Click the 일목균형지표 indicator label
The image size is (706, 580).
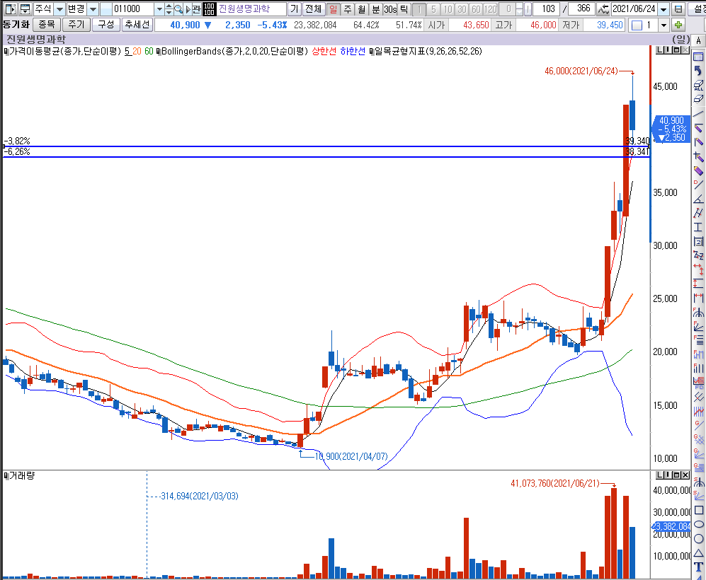[x=428, y=51]
